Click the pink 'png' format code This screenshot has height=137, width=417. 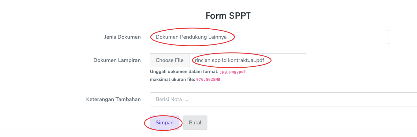click(x=233, y=72)
